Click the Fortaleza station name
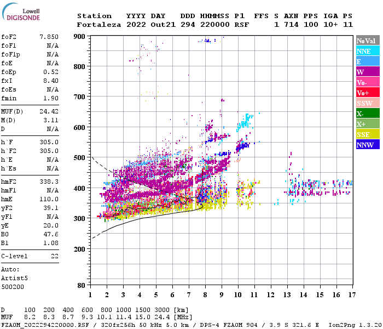 coord(99,25)
